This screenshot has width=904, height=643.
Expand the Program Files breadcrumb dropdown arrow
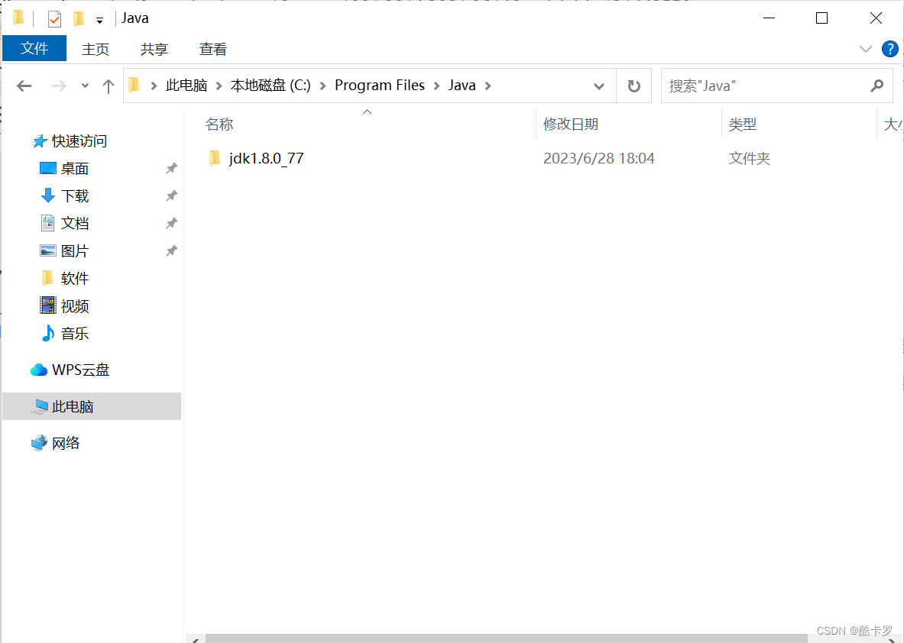(437, 86)
